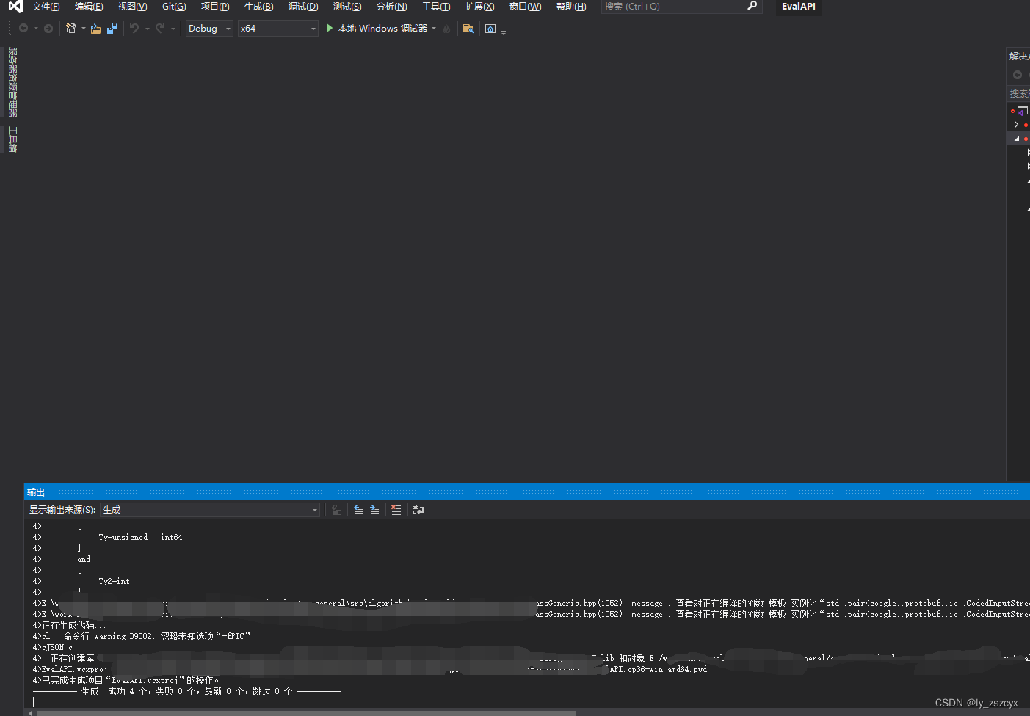Open the navigate backward history dropdown arrow
The image size is (1030, 716).
pos(35,29)
